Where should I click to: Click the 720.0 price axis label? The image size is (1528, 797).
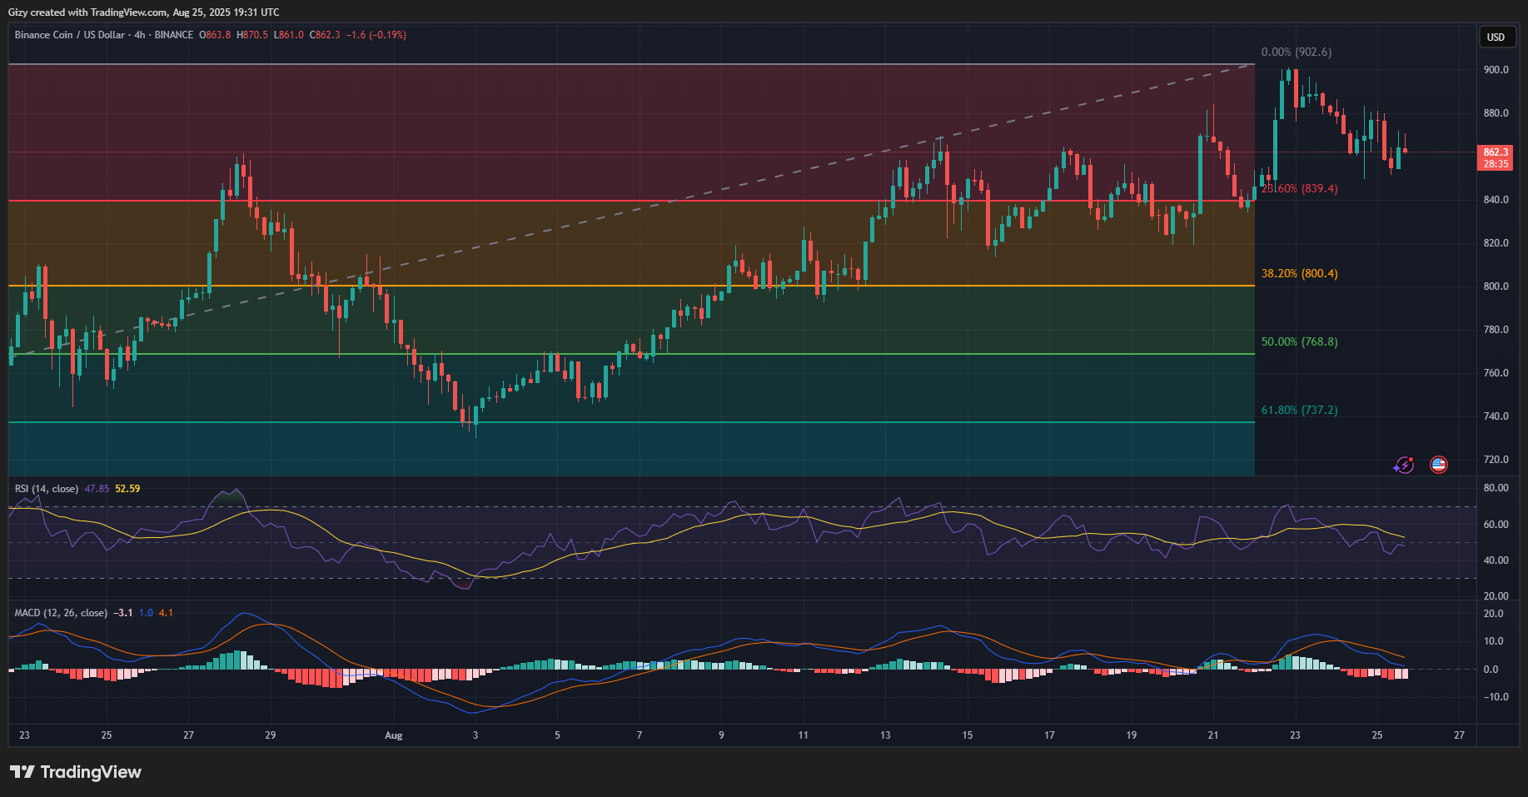click(1496, 460)
